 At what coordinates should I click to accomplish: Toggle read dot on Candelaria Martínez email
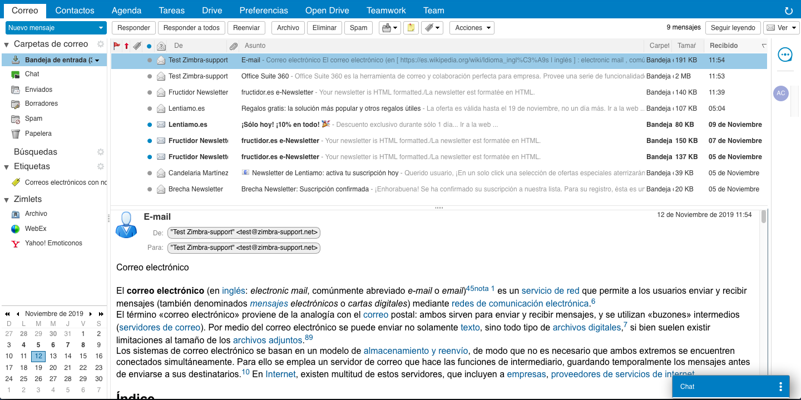coord(149,173)
